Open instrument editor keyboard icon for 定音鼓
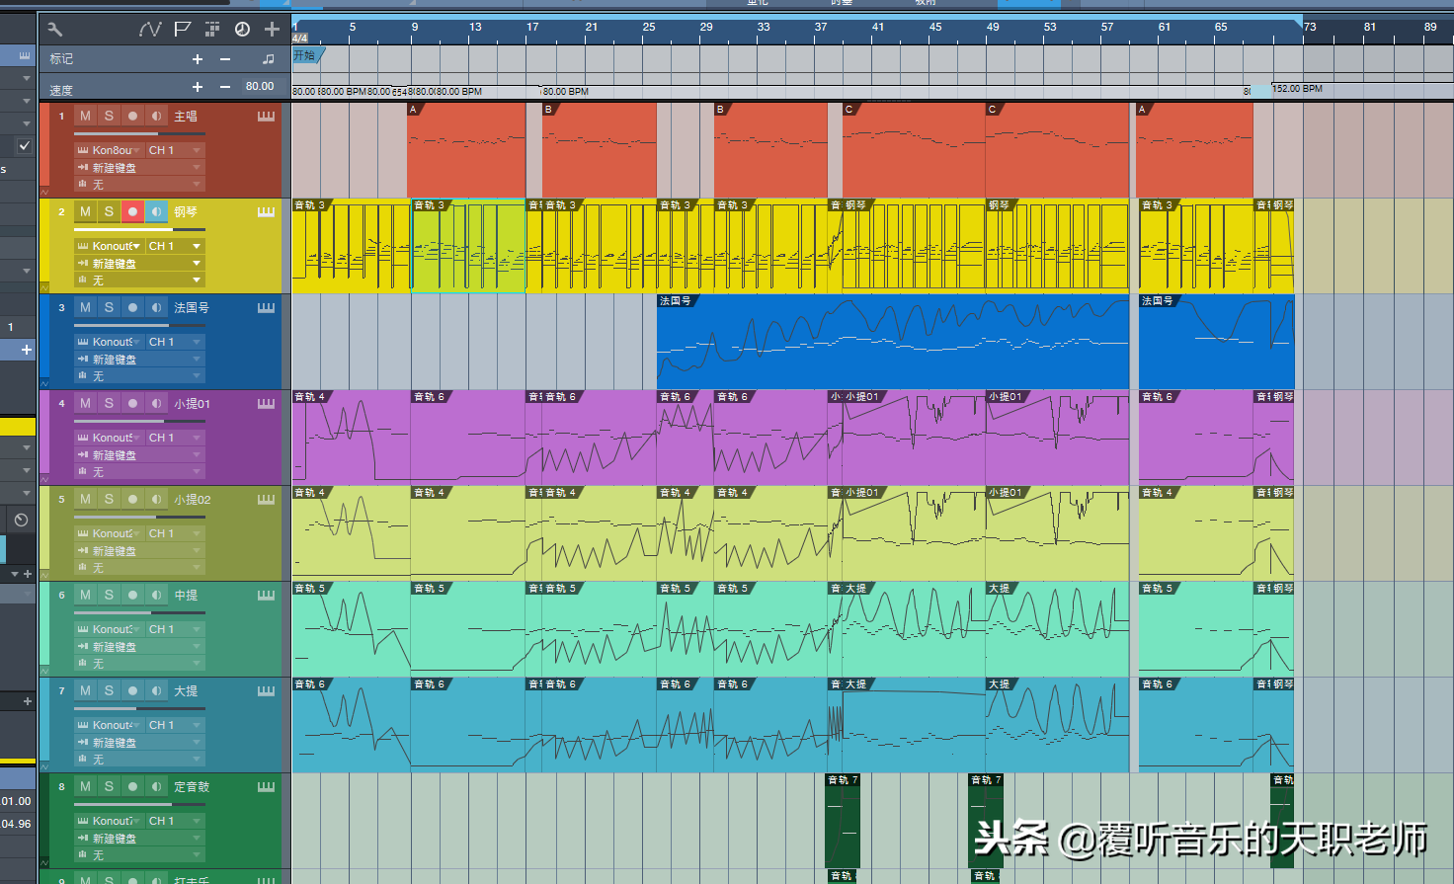Image resolution: width=1454 pixels, height=884 pixels. [266, 787]
